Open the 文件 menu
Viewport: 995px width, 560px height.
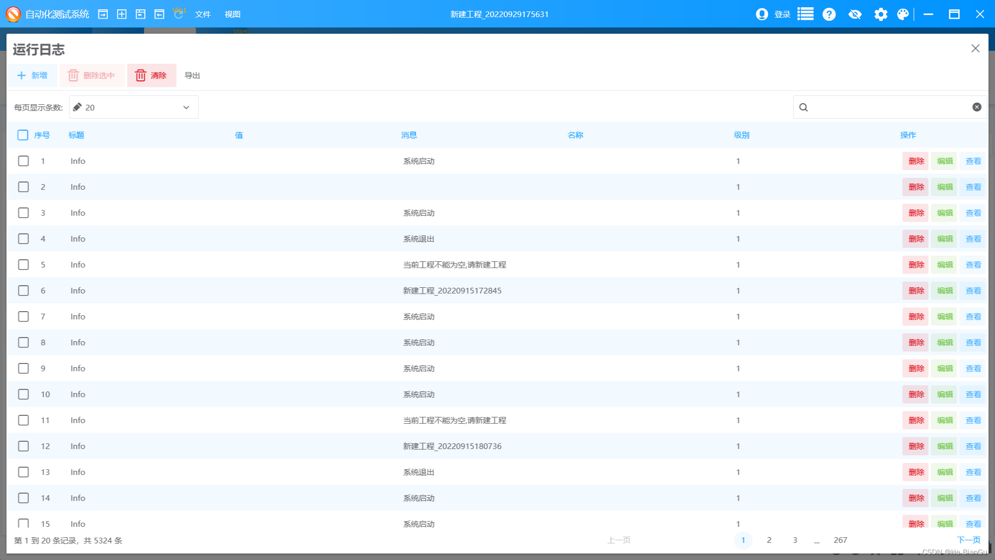(x=203, y=14)
